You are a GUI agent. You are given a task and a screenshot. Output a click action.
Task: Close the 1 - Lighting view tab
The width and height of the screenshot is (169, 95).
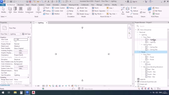[46, 23]
